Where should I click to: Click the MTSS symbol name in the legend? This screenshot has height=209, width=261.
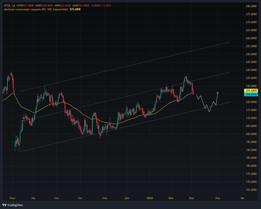pyautogui.click(x=7, y=5)
